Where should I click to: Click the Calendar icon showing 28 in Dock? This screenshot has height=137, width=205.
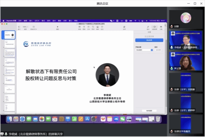55,119
